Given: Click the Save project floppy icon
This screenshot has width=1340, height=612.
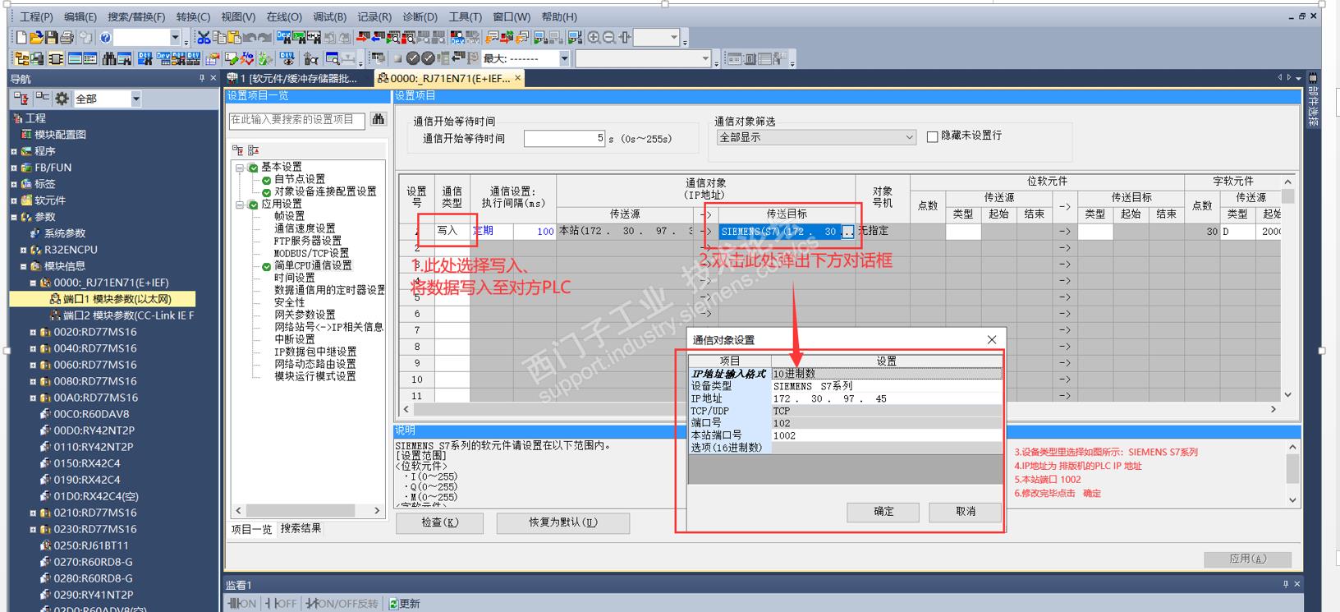Looking at the screenshot, I should (x=52, y=38).
